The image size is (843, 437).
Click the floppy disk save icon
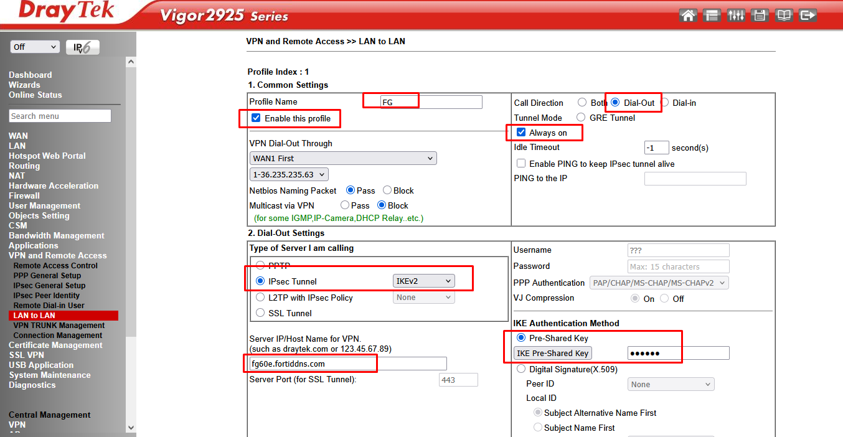click(x=759, y=16)
